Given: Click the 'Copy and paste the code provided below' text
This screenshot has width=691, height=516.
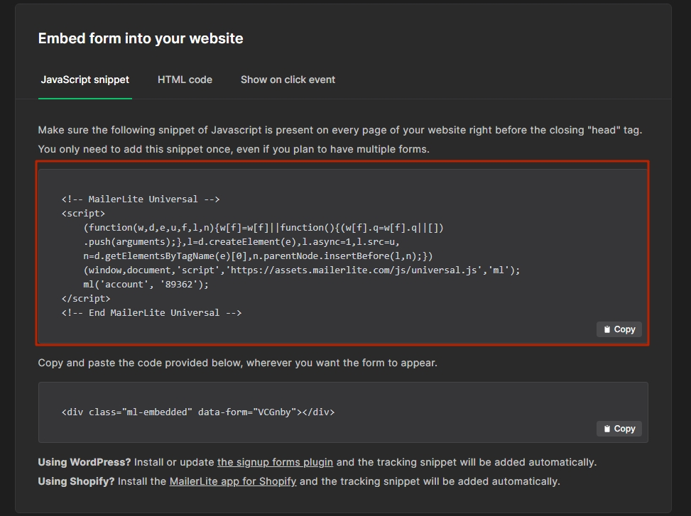Looking at the screenshot, I should pyautogui.click(x=237, y=363).
